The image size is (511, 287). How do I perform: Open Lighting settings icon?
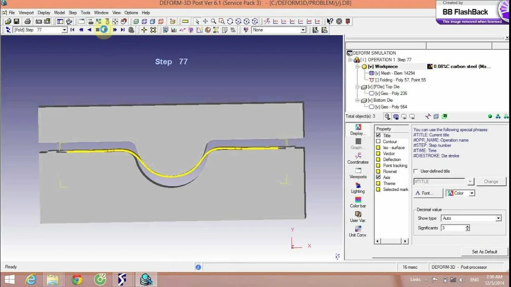pyautogui.click(x=358, y=188)
